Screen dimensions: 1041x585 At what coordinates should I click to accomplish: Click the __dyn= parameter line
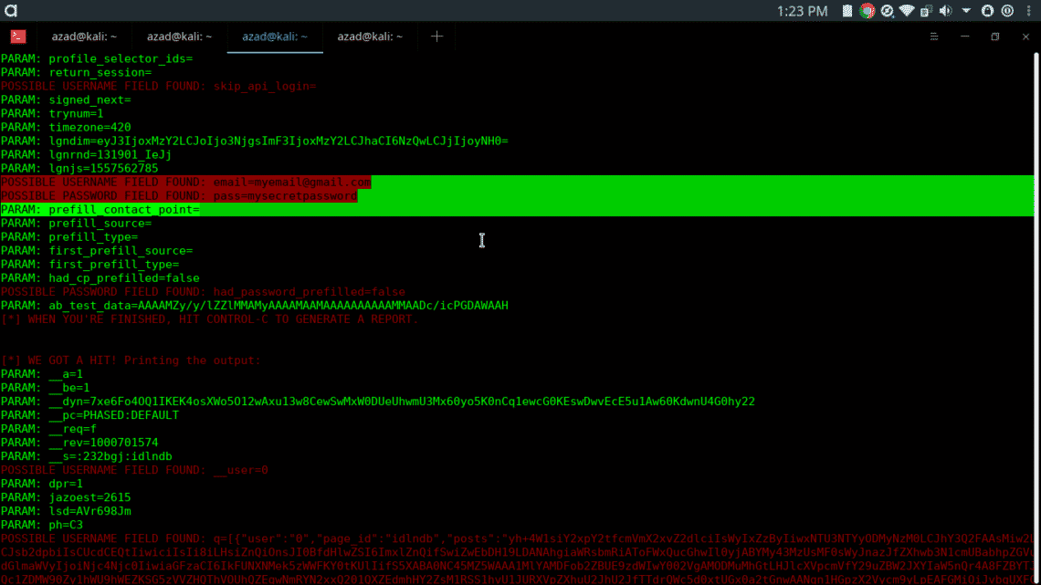[x=378, y=402]
